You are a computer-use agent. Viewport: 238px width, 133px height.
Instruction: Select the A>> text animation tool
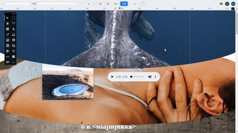tap(7, 57)
